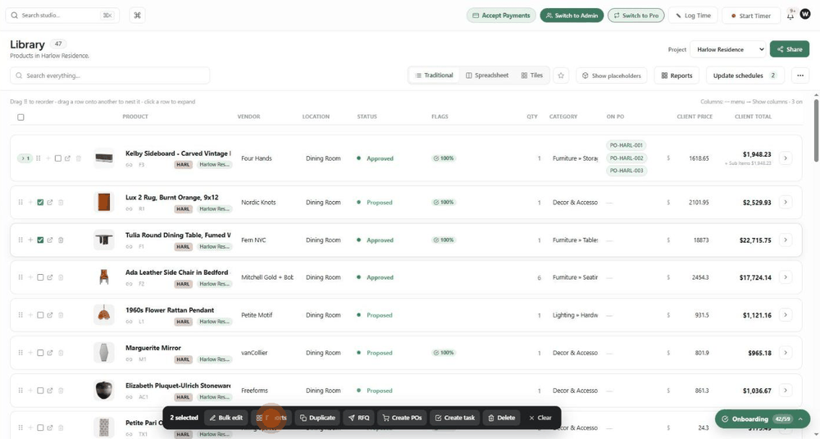Click the Search everything field
The height and width of the screenshot is (439, 820).
(110, 75)
